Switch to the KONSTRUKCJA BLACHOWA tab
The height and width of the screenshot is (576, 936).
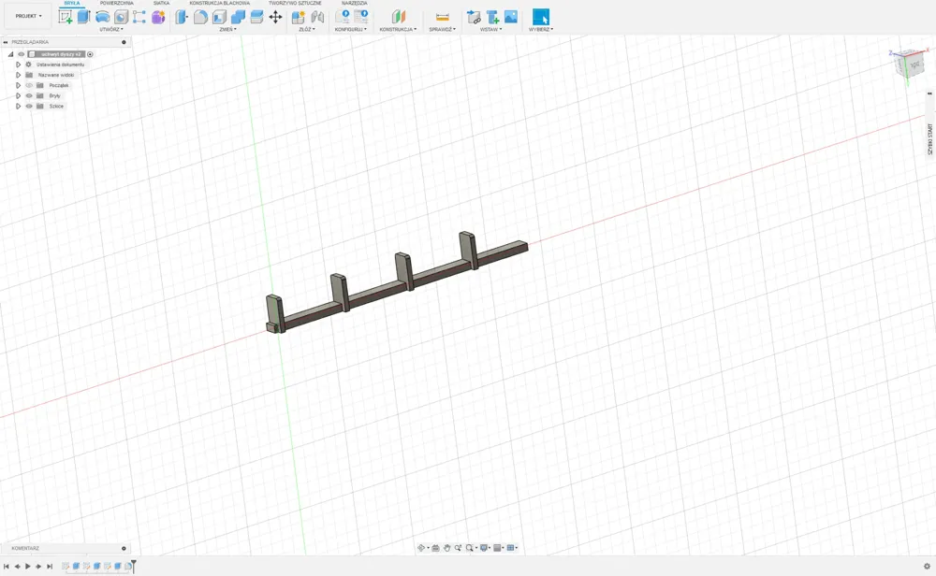click(220, 3)
